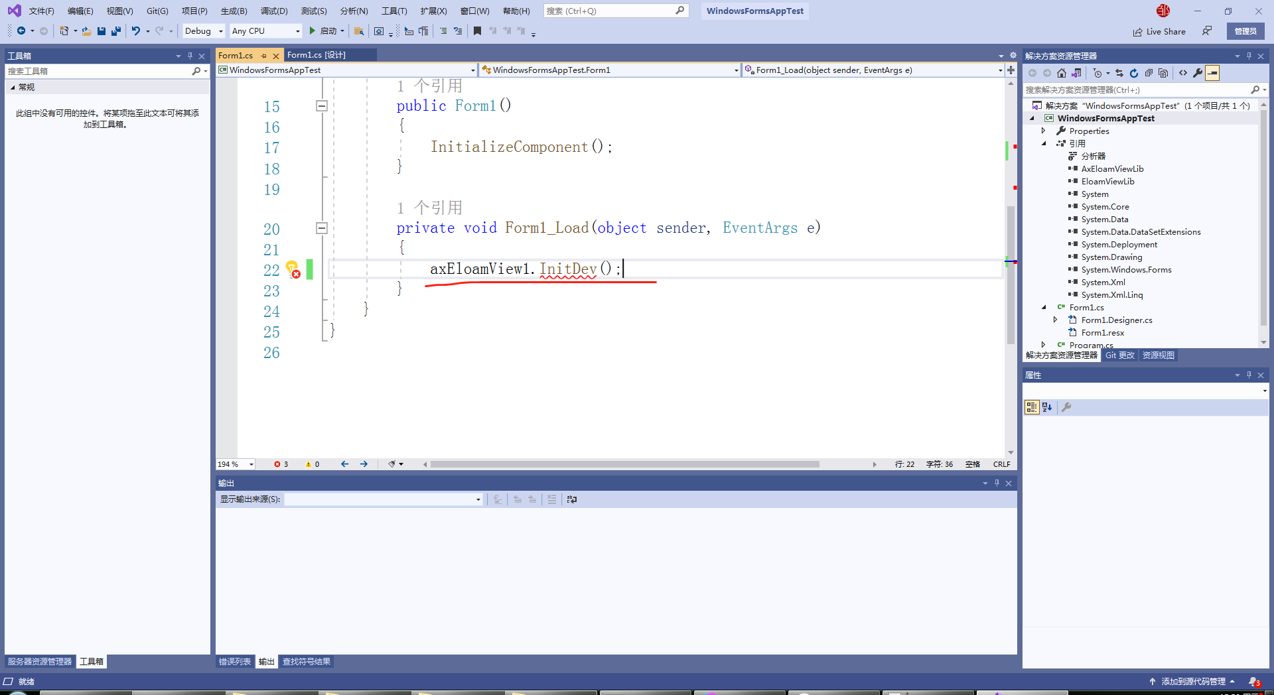Toggle the Preview Selected Items button
1274x695 pixels.
pos(1212,73)
